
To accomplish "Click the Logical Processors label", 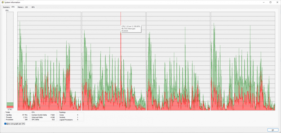I will (66, 120).
